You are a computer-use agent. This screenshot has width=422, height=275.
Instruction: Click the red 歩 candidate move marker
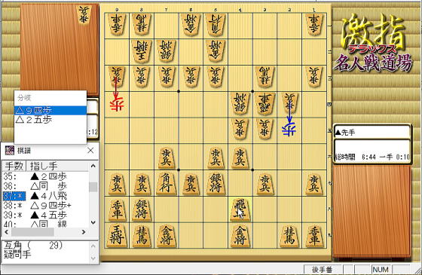tap(117, 105)
